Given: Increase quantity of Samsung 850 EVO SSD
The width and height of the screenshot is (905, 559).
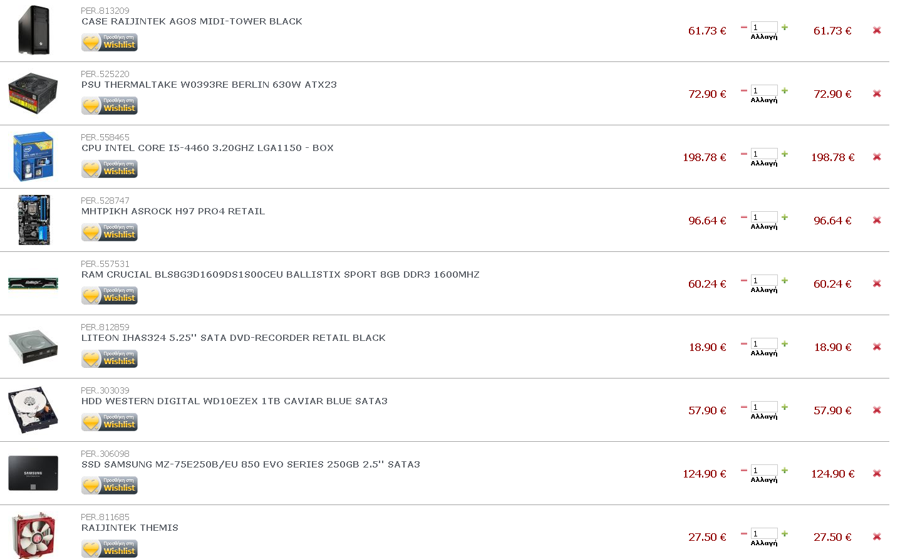Looking at the screenshot, I should click(785, 471).
